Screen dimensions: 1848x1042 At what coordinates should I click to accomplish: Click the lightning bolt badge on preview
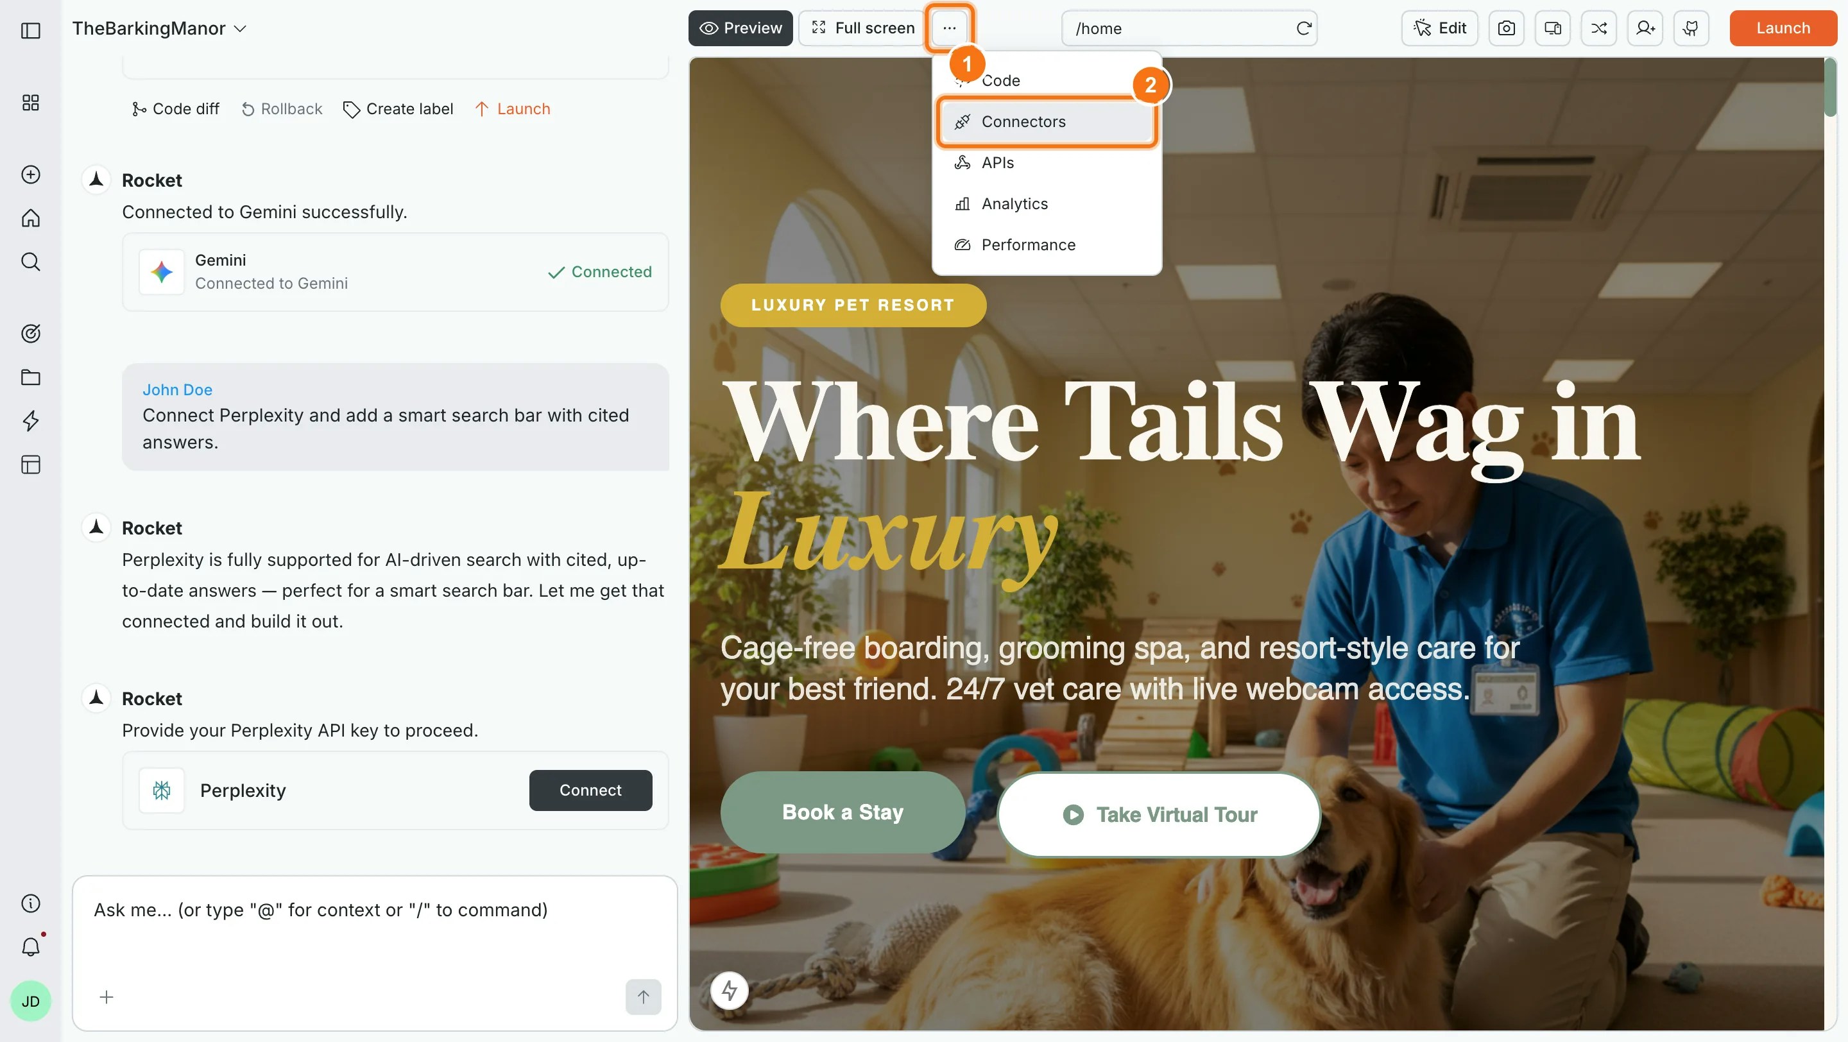pyautogui.click(x=730, y=991)
